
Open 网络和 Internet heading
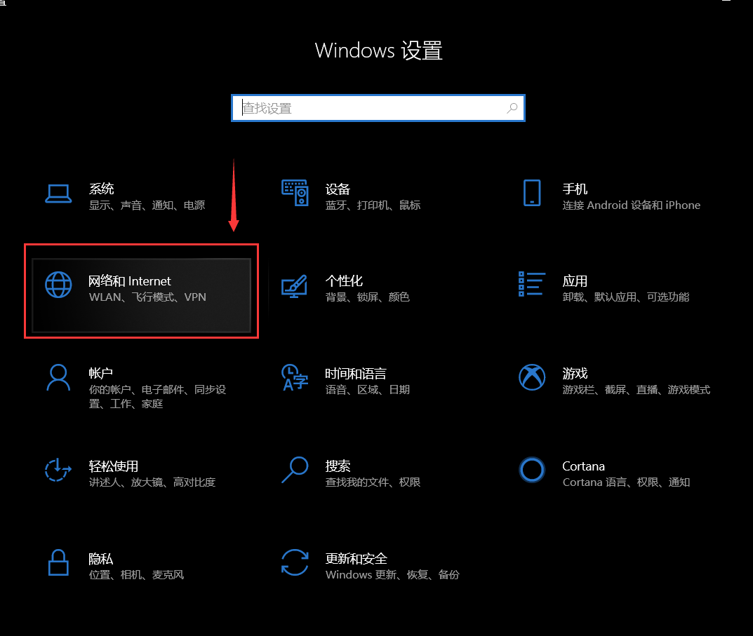coord(130,280)
